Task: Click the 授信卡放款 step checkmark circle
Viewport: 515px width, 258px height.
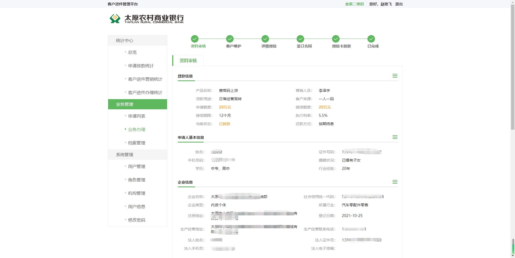Action: tap(336, 39)
